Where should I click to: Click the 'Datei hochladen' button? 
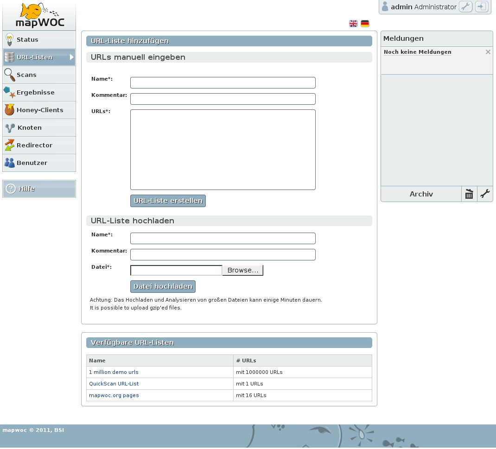pos(163,286)
